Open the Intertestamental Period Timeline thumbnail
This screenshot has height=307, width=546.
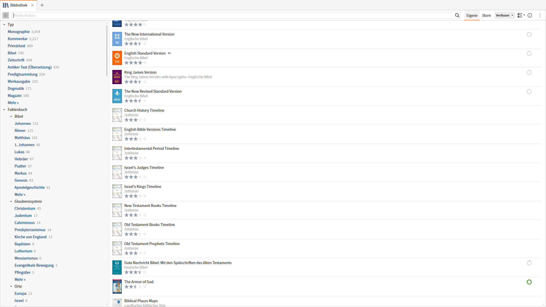pos(117,153)
